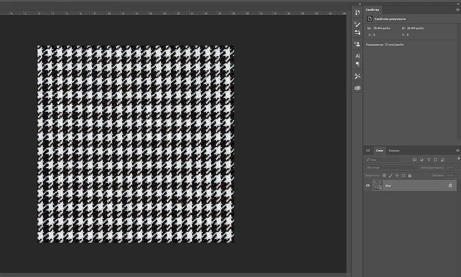Expand the Непрозрачность opacity dropdown arrow
Viewport: 461px width, 277px height.
pos(457,167)
